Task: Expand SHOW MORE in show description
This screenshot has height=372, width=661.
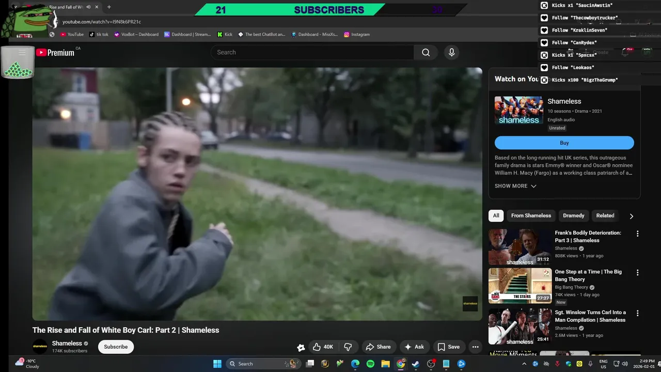Action: pos(515,186)
